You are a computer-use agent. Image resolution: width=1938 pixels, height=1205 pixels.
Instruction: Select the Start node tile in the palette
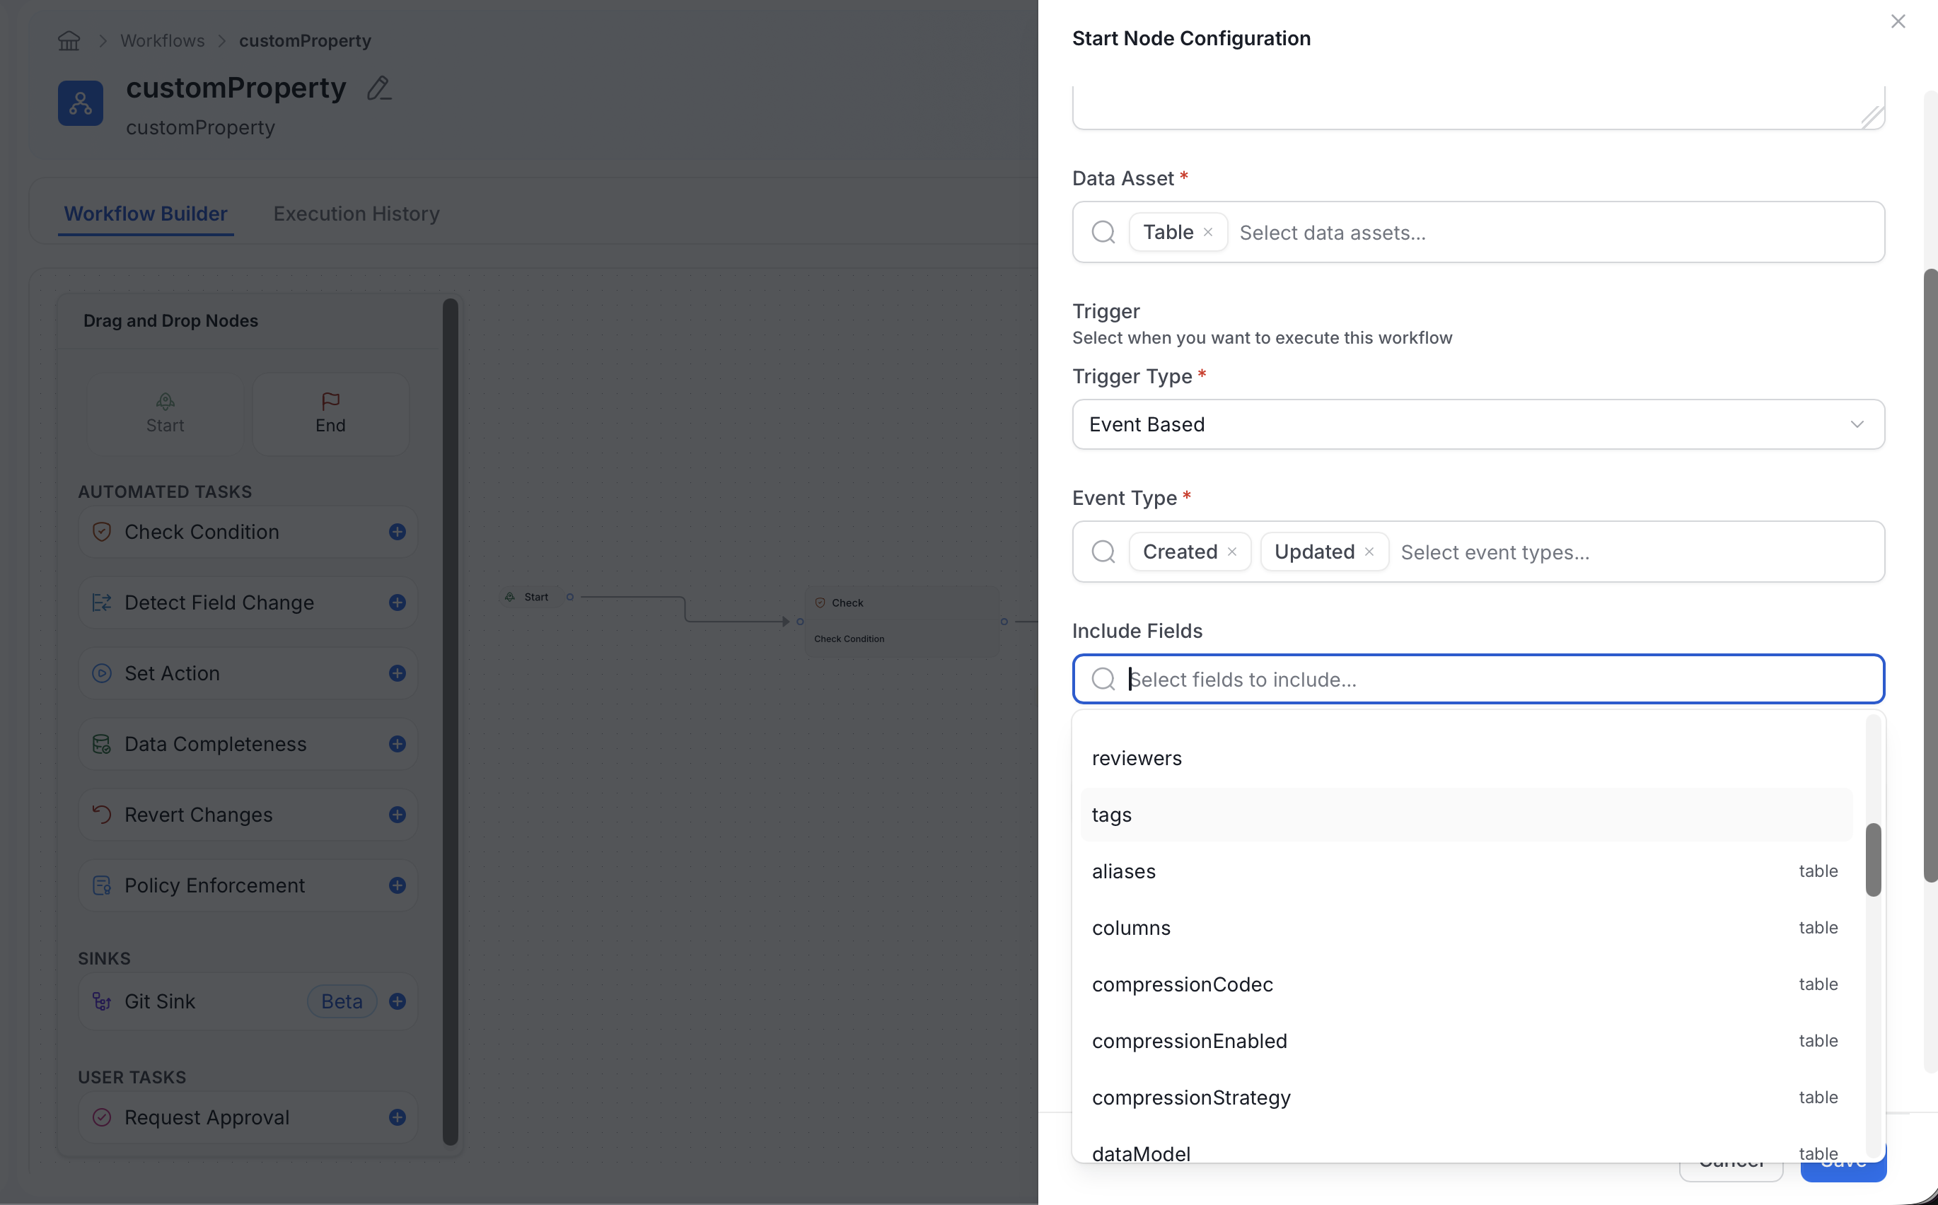click(x=165, y=414)
